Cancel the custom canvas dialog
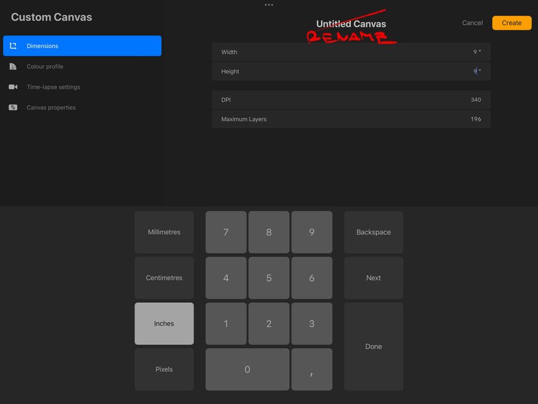538x404 pixels. click(x=472, y=23)
